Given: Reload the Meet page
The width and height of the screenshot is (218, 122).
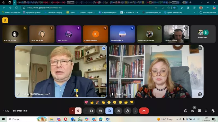Looking at the screenshot, I should click(16, 8).
